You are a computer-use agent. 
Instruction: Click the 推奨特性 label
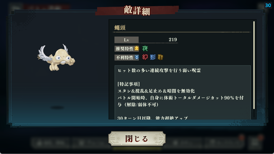[125, 49]
